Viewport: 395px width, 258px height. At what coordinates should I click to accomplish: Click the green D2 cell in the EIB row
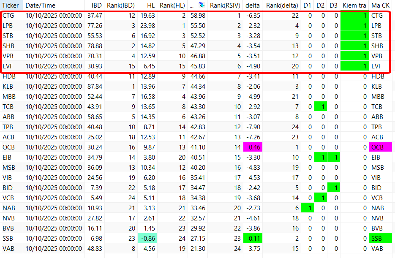[x=320, y=157]
